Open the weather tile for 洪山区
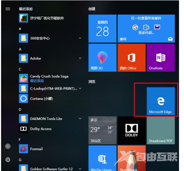 pyautogui.click(x=102, y=130)
